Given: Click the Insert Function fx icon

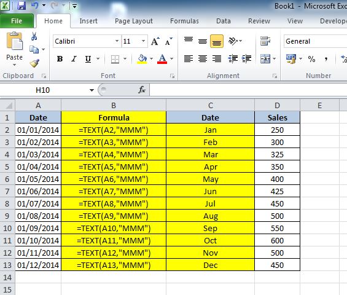Looking at the screenshot, I should [x=142, y=90].
